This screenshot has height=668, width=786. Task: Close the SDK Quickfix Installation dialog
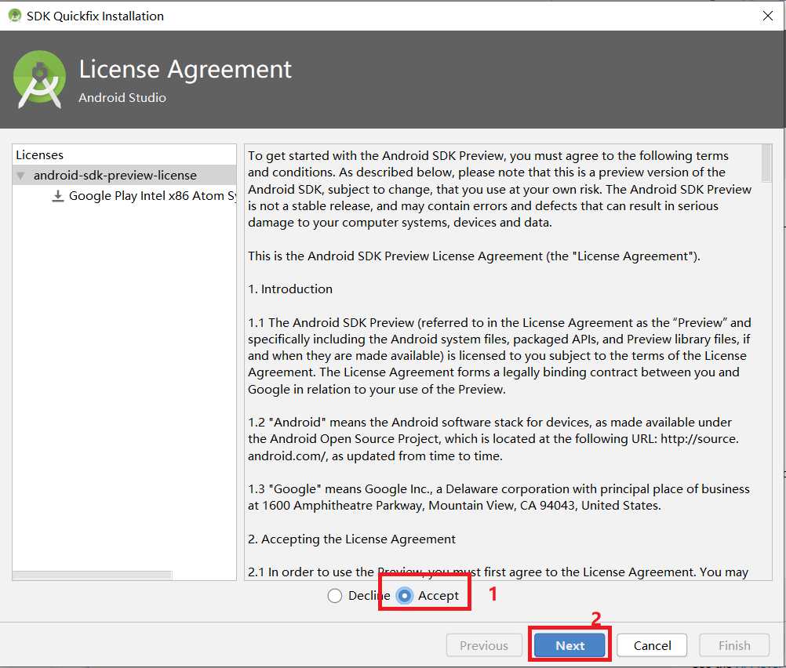point(767,16)
